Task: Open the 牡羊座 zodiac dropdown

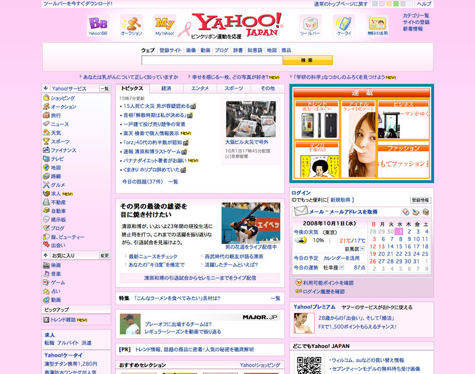Action: (x=342, y=267)
